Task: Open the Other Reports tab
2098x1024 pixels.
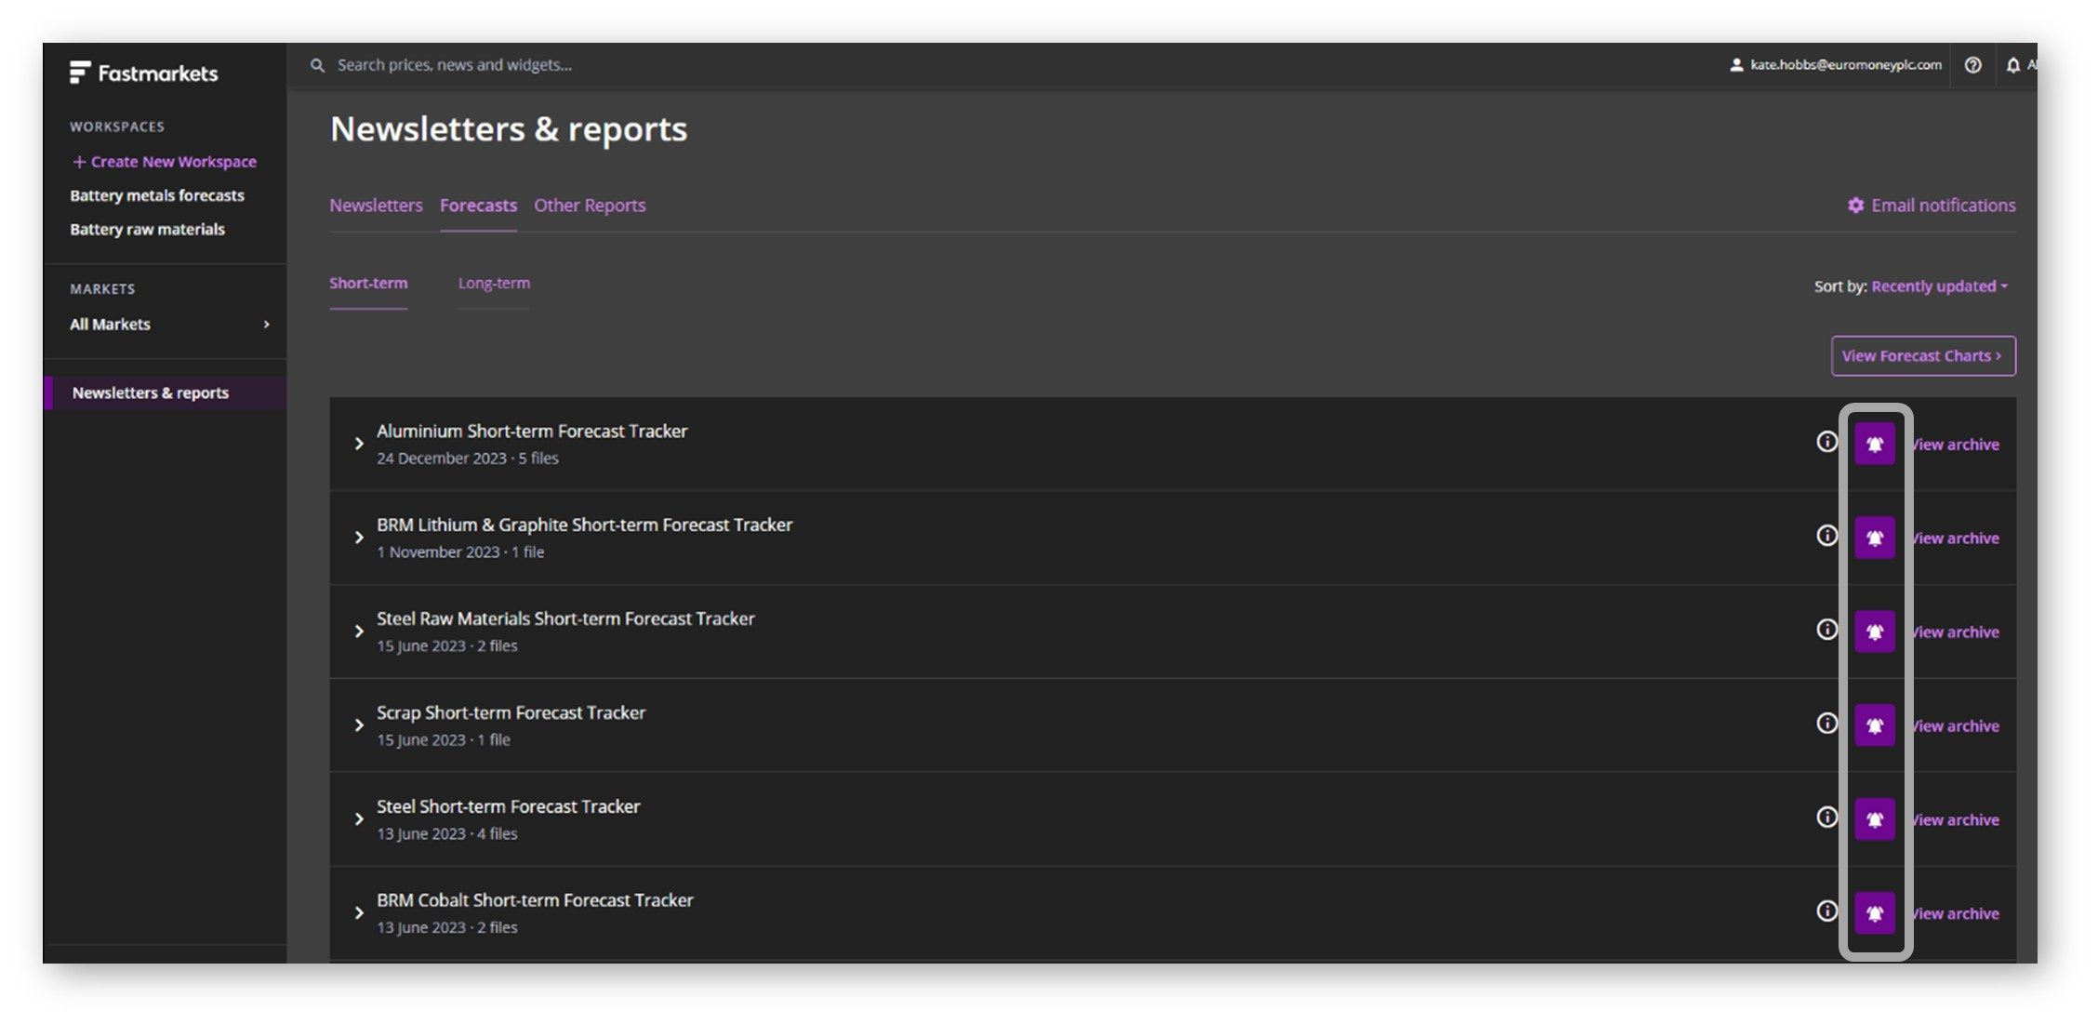Action: click(590, 206)
